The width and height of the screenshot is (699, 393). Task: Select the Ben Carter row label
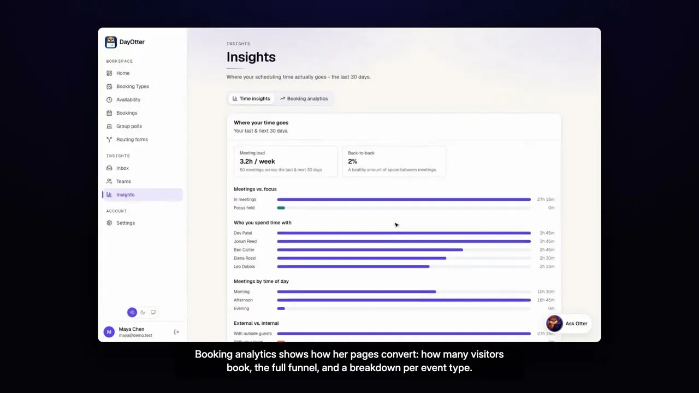click(x=244, y=250)
